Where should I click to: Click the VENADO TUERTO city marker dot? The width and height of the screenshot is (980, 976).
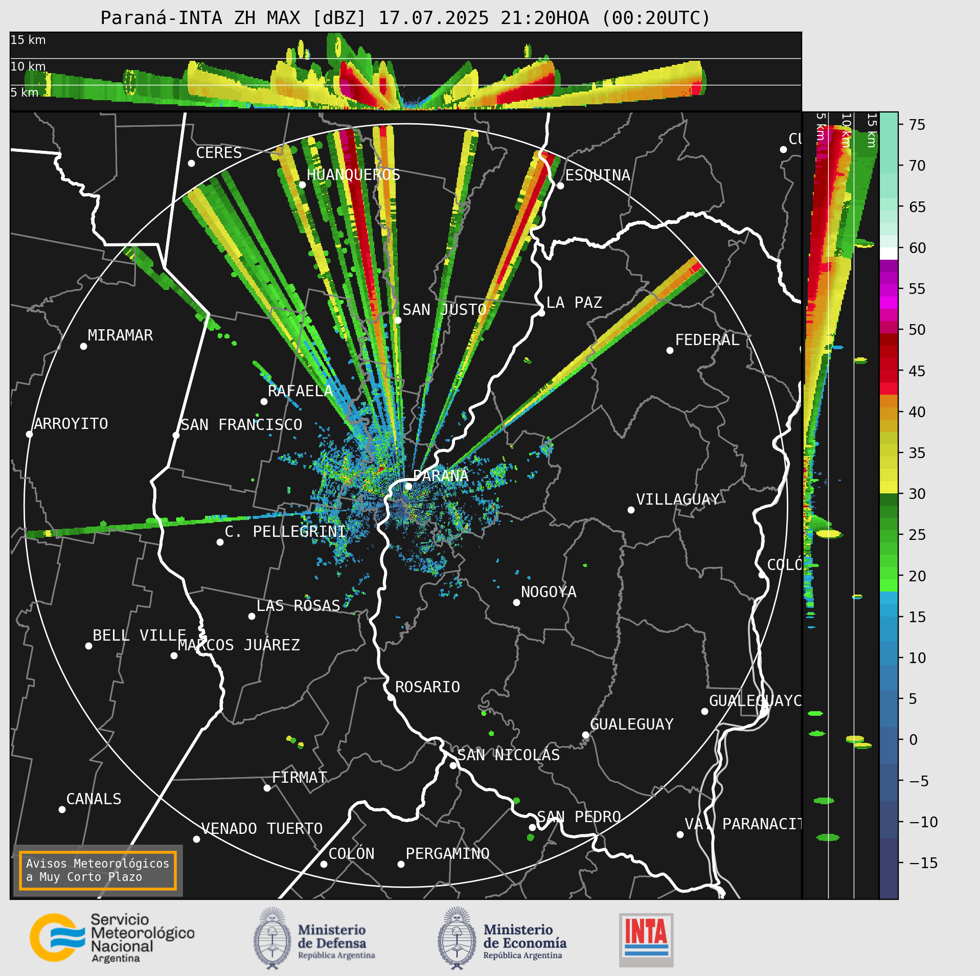(x=196, y=839)
